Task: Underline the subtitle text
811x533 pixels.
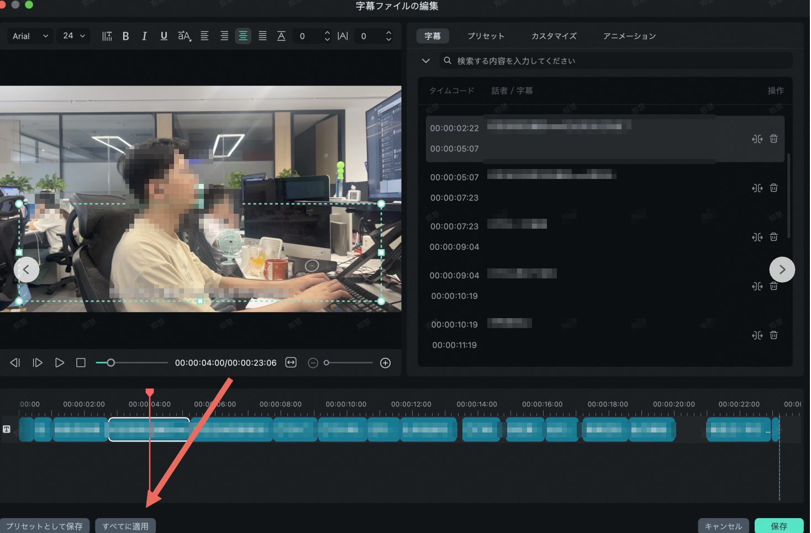Action: click(164, 36)
